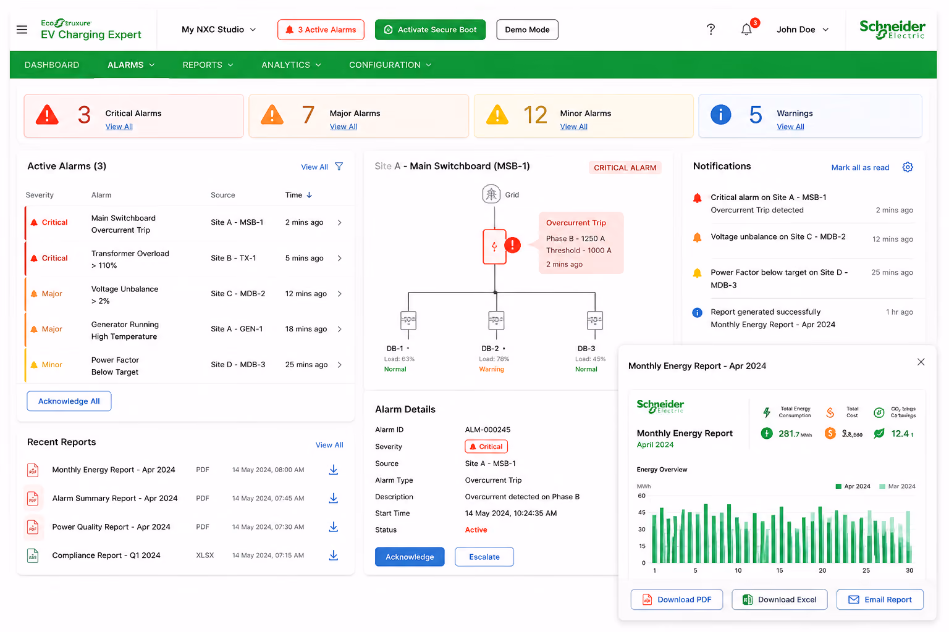Image resolution: width=949 pixels, height=632 pixels.
Task: Open the Configuration menu
Action: point(390,65)
